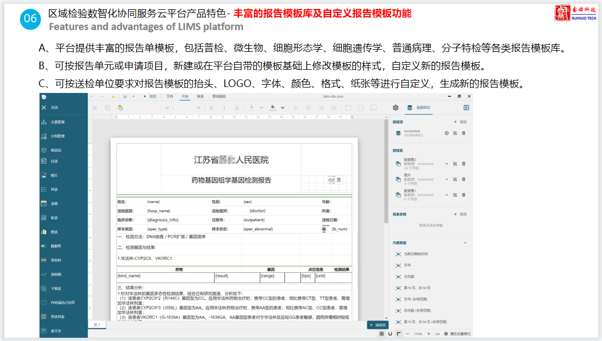Click the 条形码 barcode element in sidebar
Screen dimensions: 602x341
[x=56, y=260]
